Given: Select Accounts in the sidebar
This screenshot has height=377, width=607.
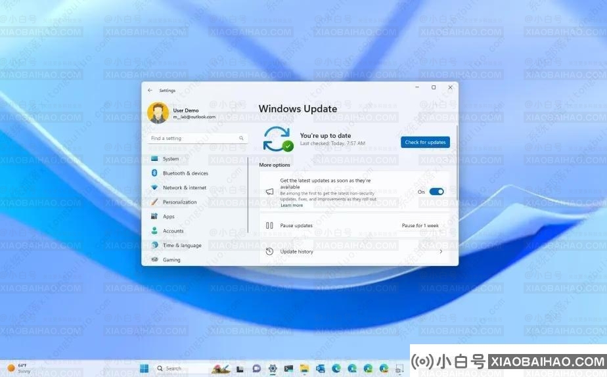Looking at the screenshot, I should point(173,231).
